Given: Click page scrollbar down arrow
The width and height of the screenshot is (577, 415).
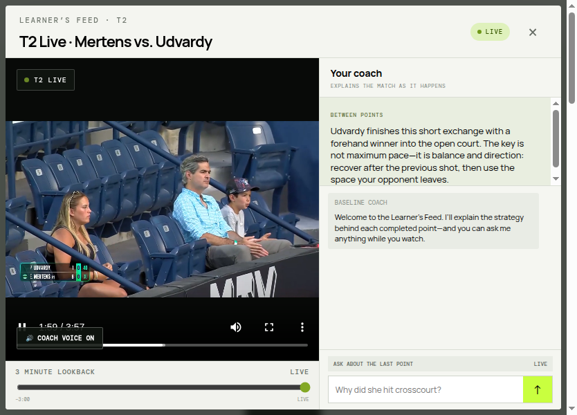Looking at the screenshot, I should 571,408.
